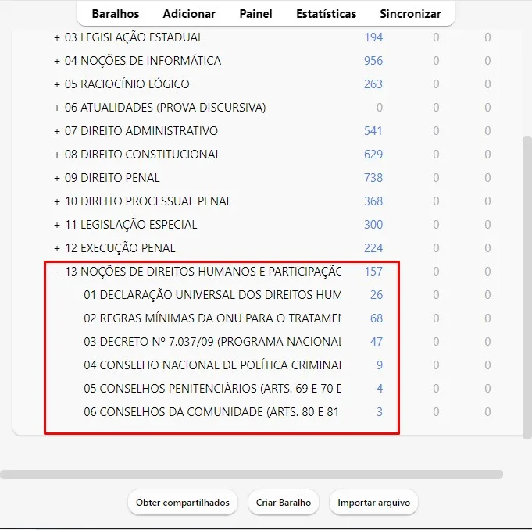The width and height of the screenshot is (532, 530).
Task: Open deck 04 NOÇÕES DE INFORMÁTICA
Action: 143,61
